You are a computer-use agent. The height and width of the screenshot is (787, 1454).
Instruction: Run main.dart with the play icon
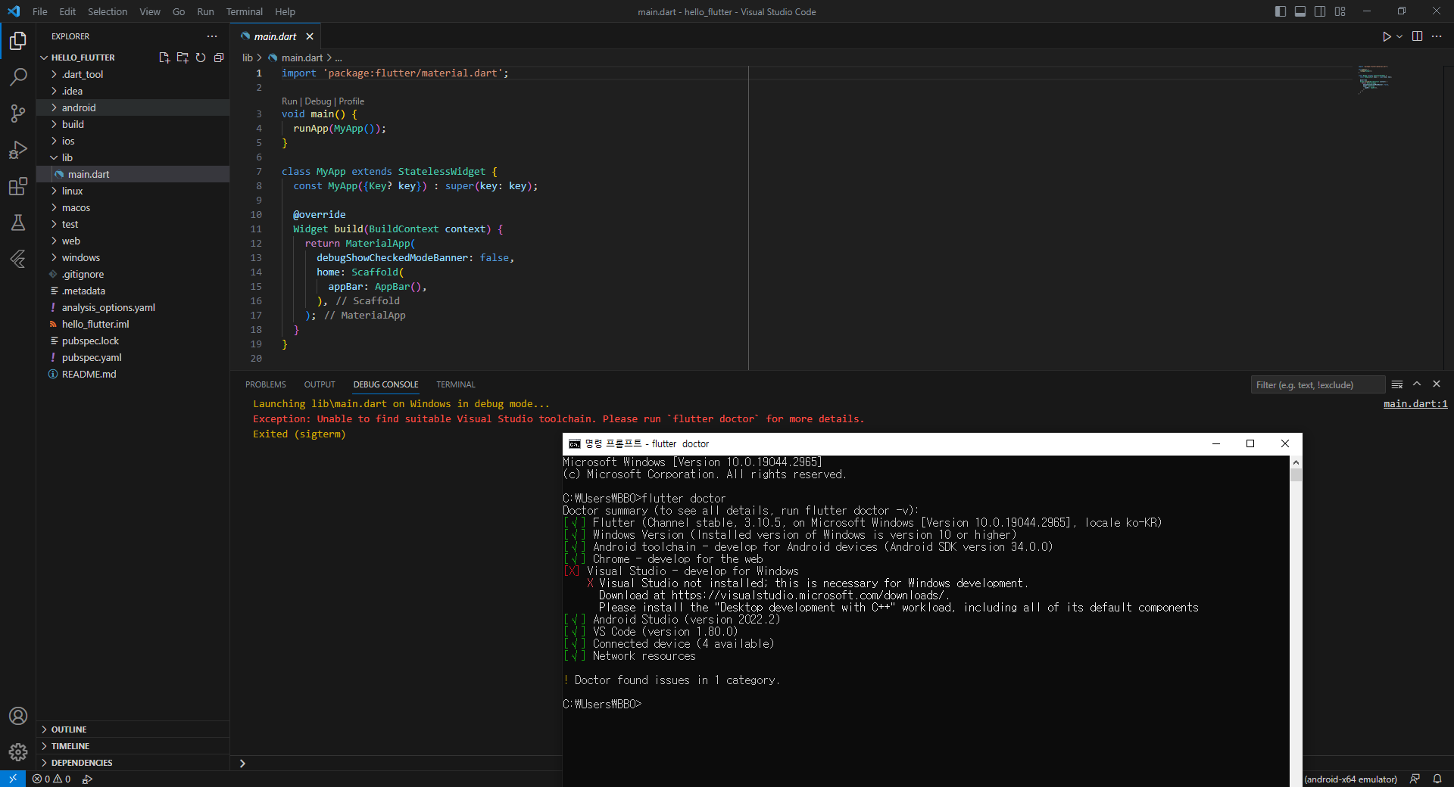[x=1386, y=36]
